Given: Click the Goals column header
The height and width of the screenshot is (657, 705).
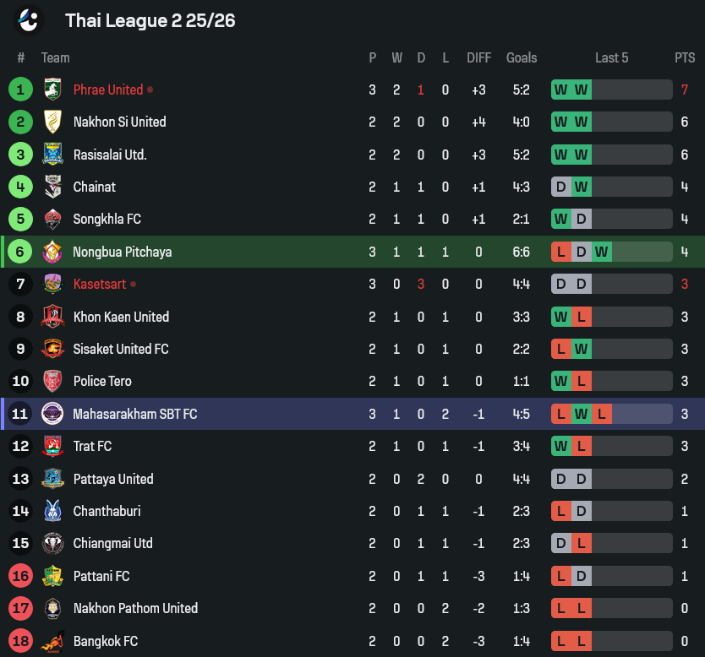Looking at the screenshot, I should pyautogui.click(x=522, y=58).
